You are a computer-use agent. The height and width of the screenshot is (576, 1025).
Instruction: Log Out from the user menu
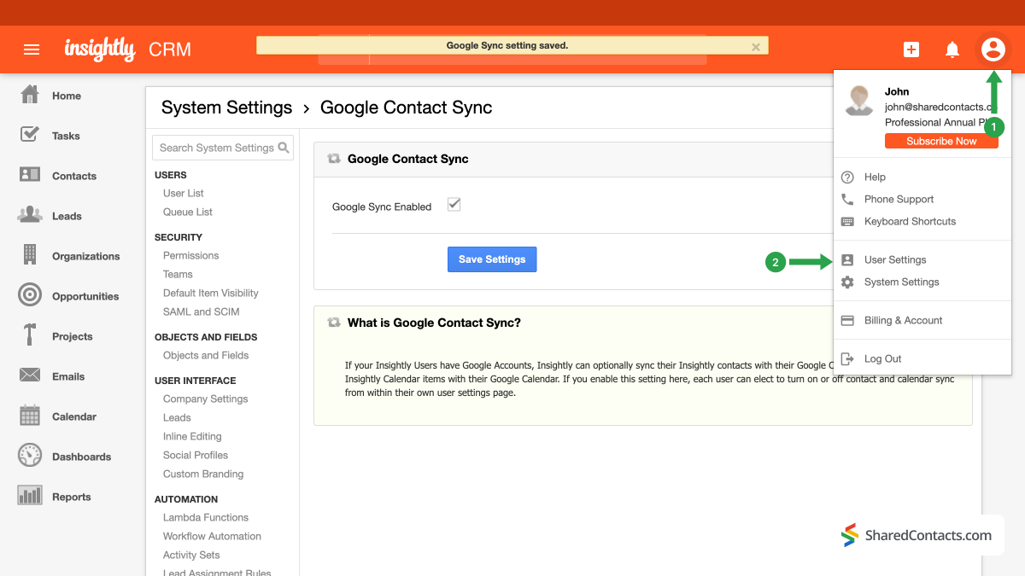[882, 358]
